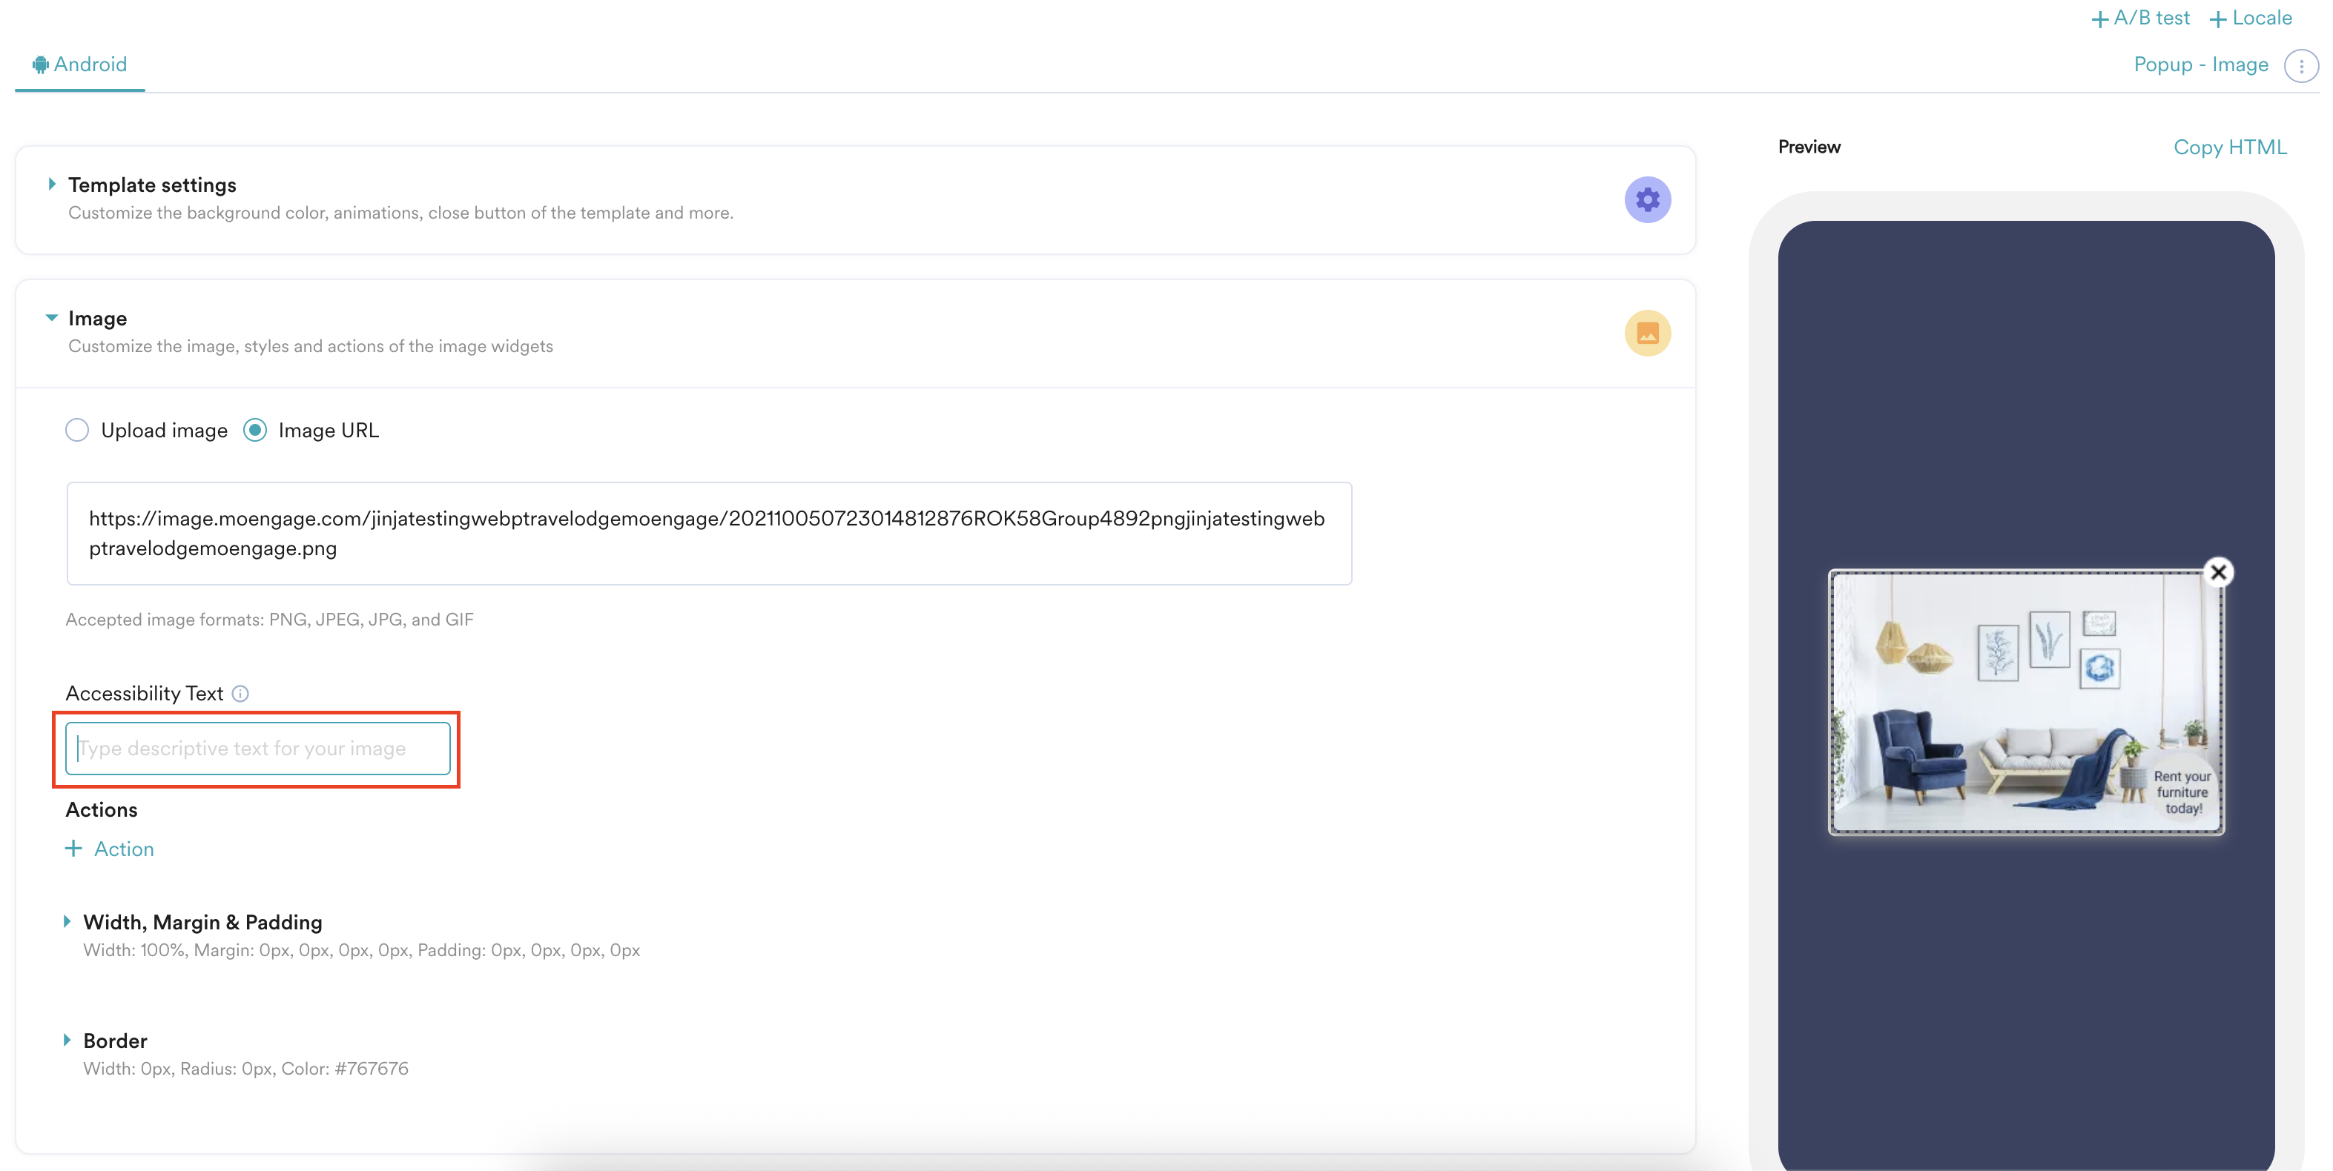Click the furniture image in preview

[2025, 701]
